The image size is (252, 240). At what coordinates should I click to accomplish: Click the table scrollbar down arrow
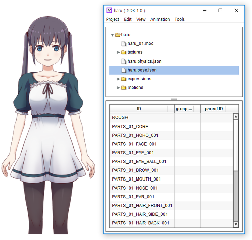236,224
